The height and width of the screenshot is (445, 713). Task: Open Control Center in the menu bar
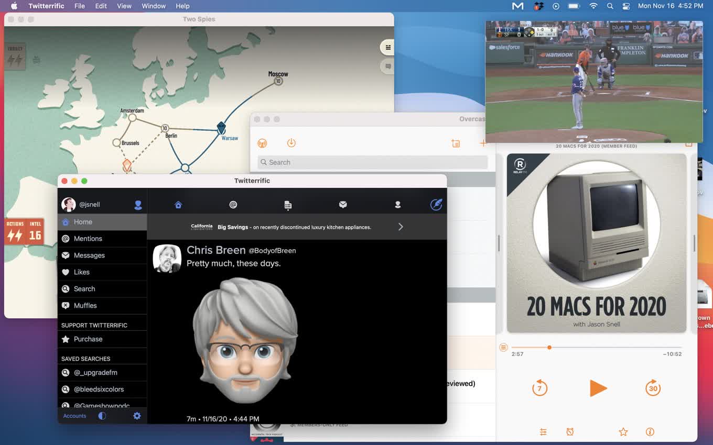(x=626, y=6)
